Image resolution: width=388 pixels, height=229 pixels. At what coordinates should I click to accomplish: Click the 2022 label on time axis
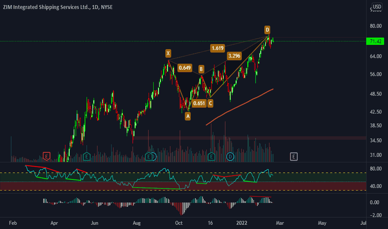pyautogui.click(x=242, y=223)
